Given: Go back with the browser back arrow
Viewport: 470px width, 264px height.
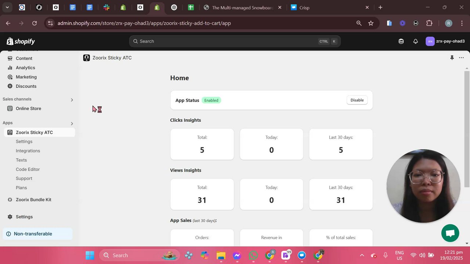Looking at the screenshot, I should (x=8, y=23).
